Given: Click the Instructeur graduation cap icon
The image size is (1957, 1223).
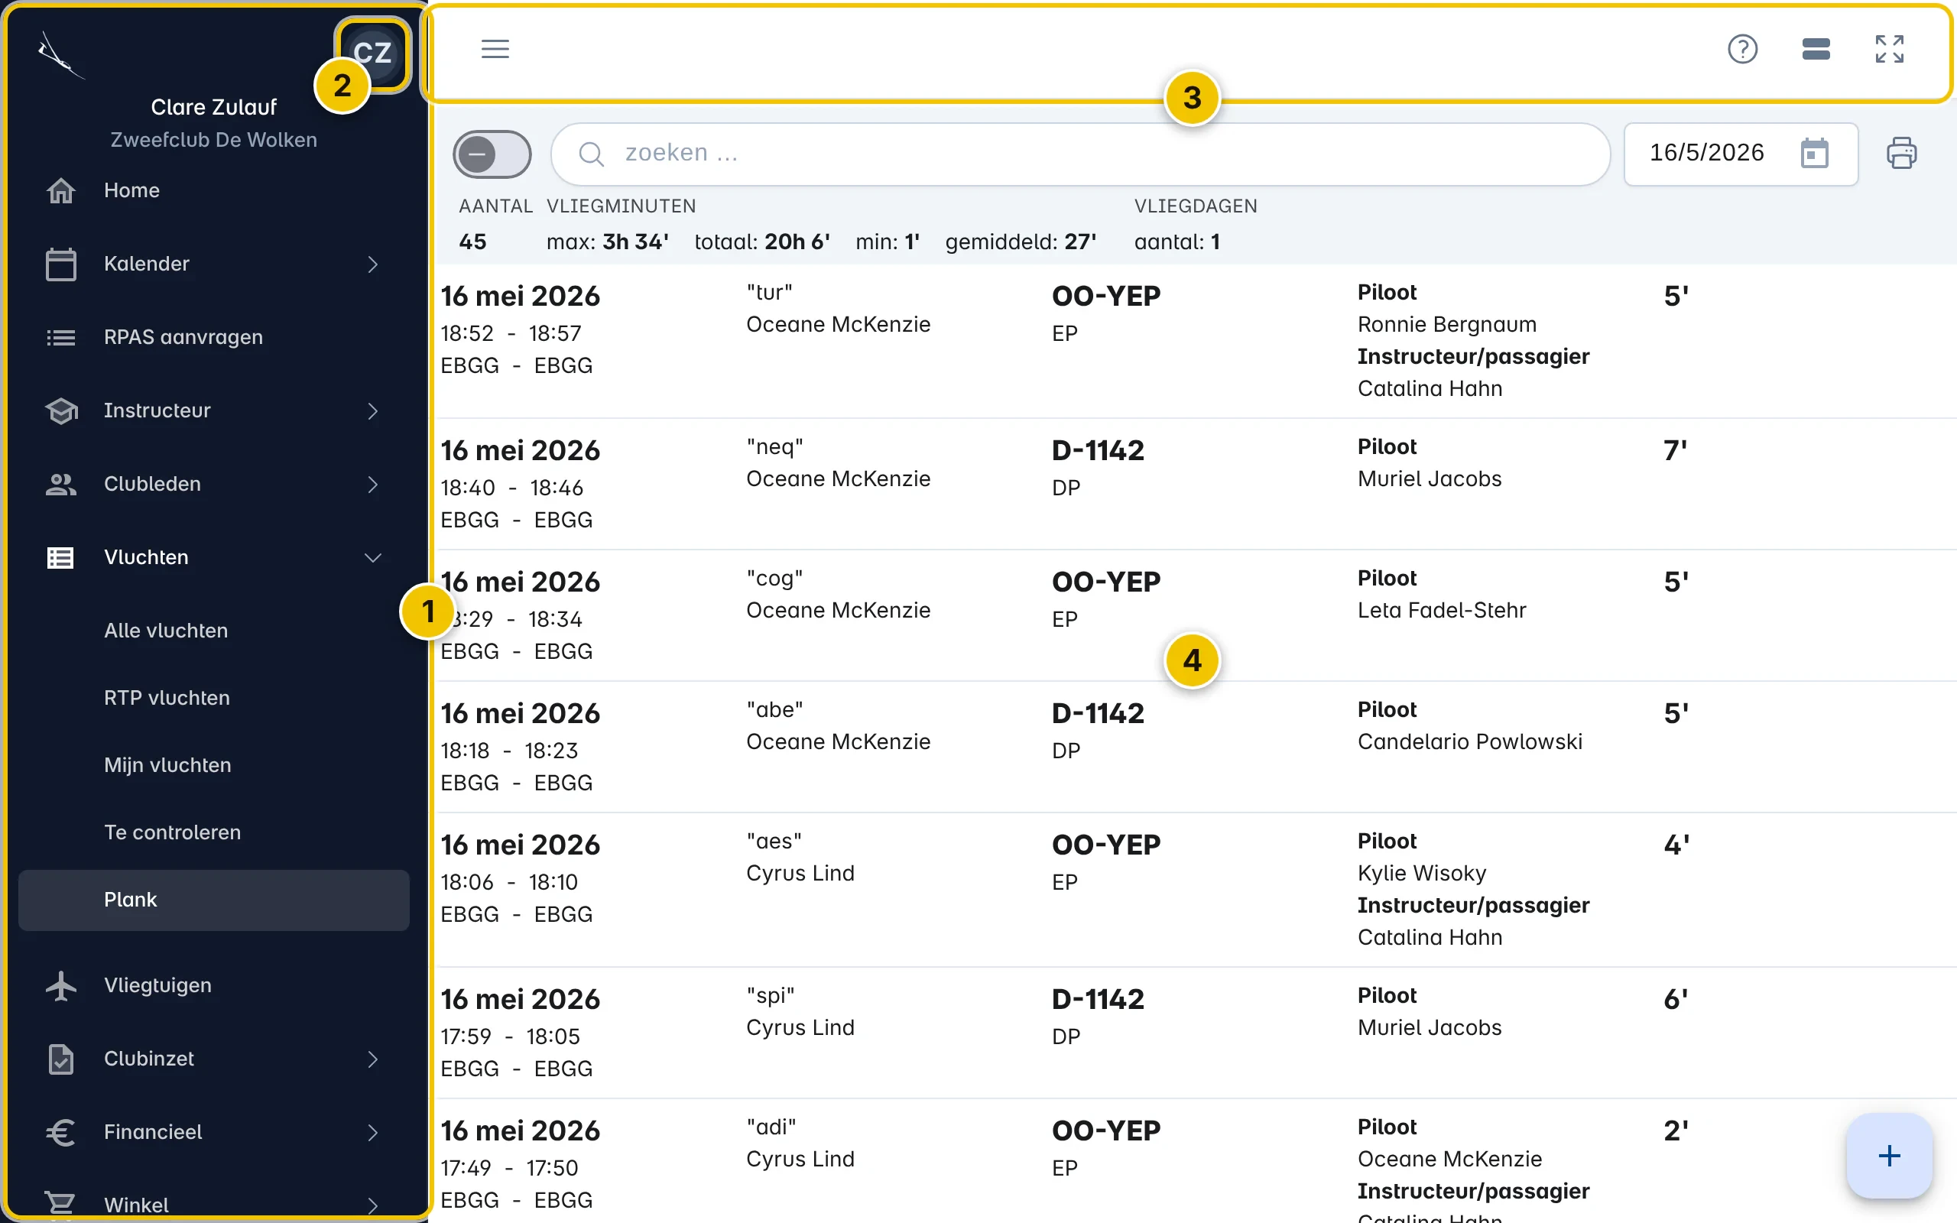Looking at the screenshot, I should click(x=60, y=411).
